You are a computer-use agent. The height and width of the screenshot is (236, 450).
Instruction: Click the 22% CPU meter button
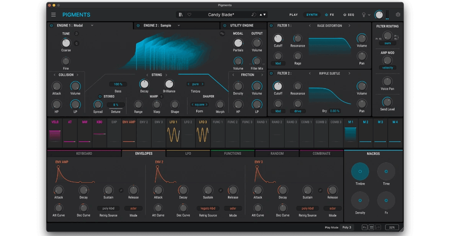(392, 227)
